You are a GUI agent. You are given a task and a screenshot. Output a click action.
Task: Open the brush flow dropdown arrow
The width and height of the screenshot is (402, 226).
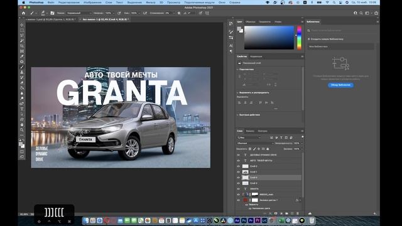[139, 13]
